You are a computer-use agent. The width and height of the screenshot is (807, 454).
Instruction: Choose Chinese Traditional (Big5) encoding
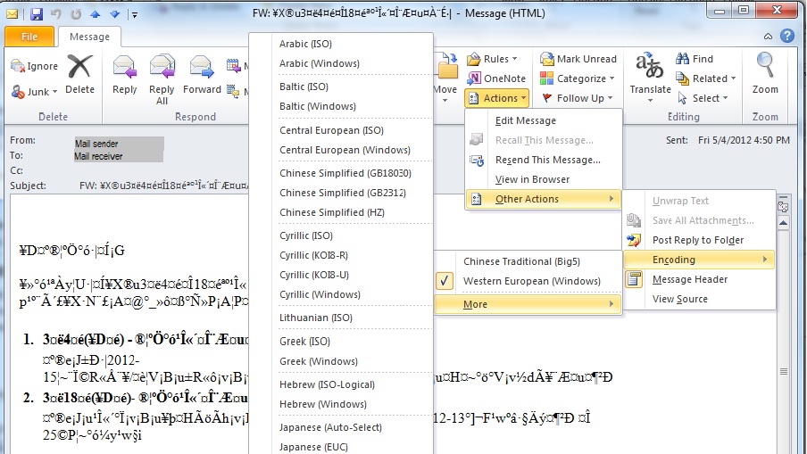[x=520, y=261]
